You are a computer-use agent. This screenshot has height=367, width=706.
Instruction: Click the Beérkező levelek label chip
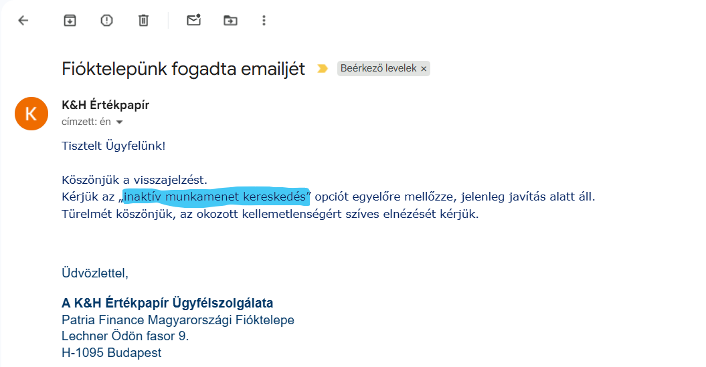tap(379, 68)
